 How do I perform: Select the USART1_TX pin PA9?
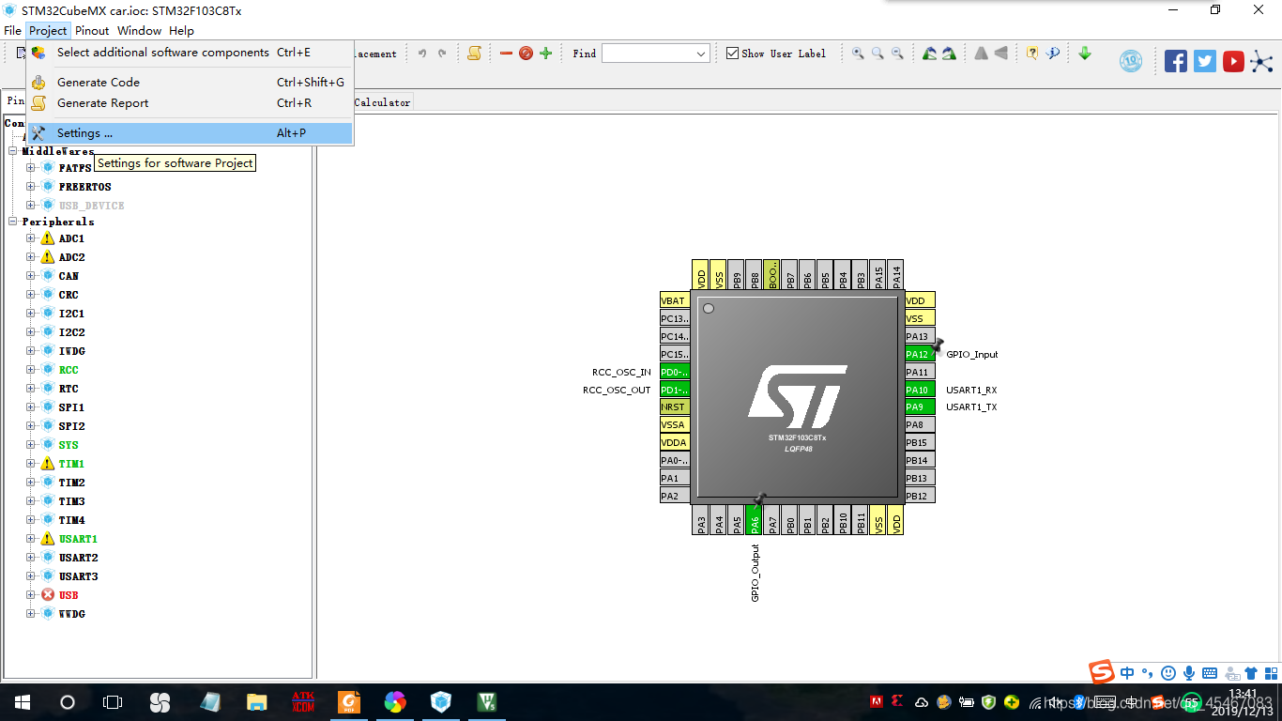click(919, 407)
